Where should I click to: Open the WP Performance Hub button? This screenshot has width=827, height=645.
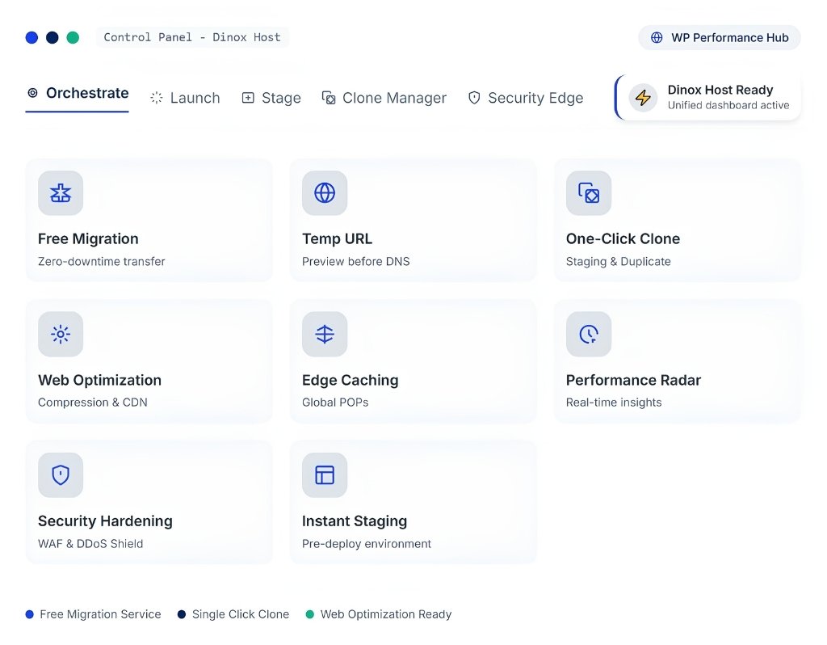(720, 37)
